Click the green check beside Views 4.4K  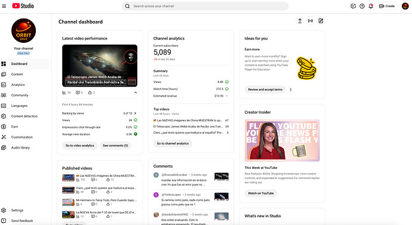(227, 82)
